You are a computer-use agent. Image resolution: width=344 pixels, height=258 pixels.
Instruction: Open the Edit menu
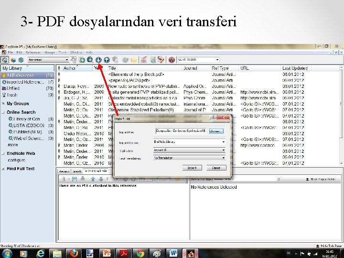[19, 53]
